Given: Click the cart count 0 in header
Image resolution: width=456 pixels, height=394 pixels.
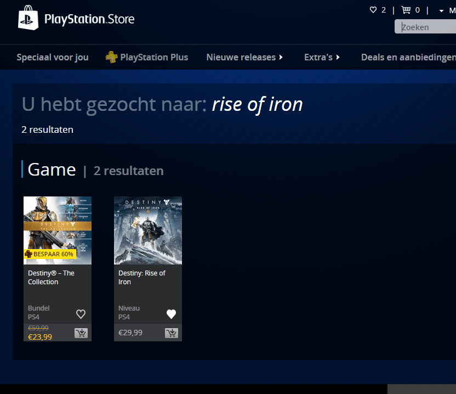Looking at the screenshot, I should pyautogui.click(x=417, y=10).
